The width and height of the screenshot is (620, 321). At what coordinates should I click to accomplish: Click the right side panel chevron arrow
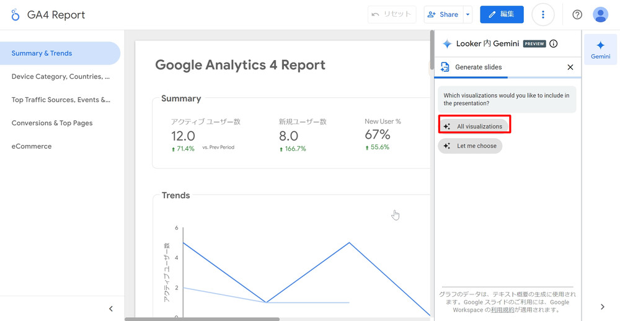(602, 307)
